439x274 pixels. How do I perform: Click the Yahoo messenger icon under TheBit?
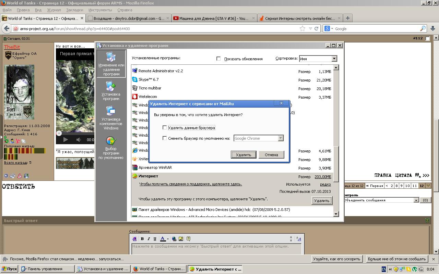coord(18,141)
